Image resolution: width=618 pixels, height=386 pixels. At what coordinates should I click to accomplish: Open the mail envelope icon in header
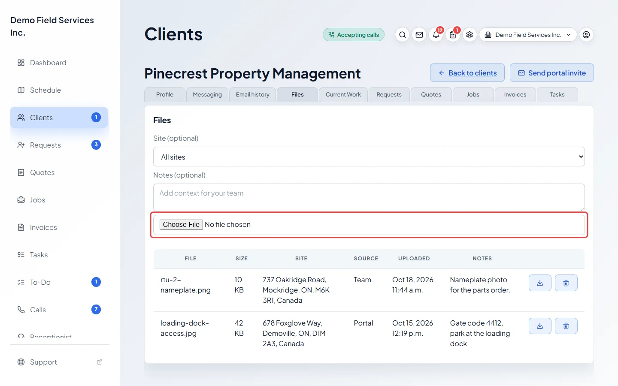click(419, 35)
